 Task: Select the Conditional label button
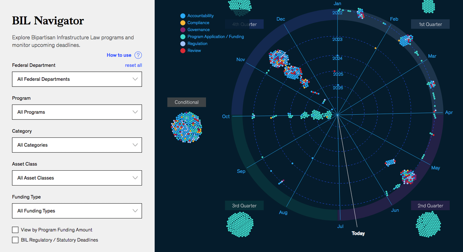(186, 103)
